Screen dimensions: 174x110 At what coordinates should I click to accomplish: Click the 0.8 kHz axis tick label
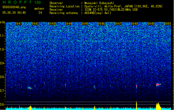(x=2, y=77)
